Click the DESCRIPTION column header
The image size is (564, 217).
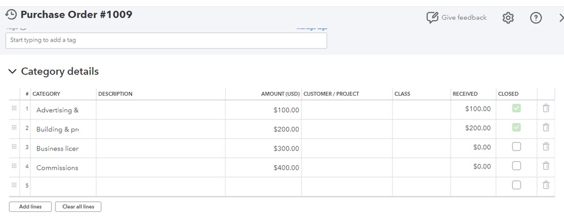[x=115, y=94]
